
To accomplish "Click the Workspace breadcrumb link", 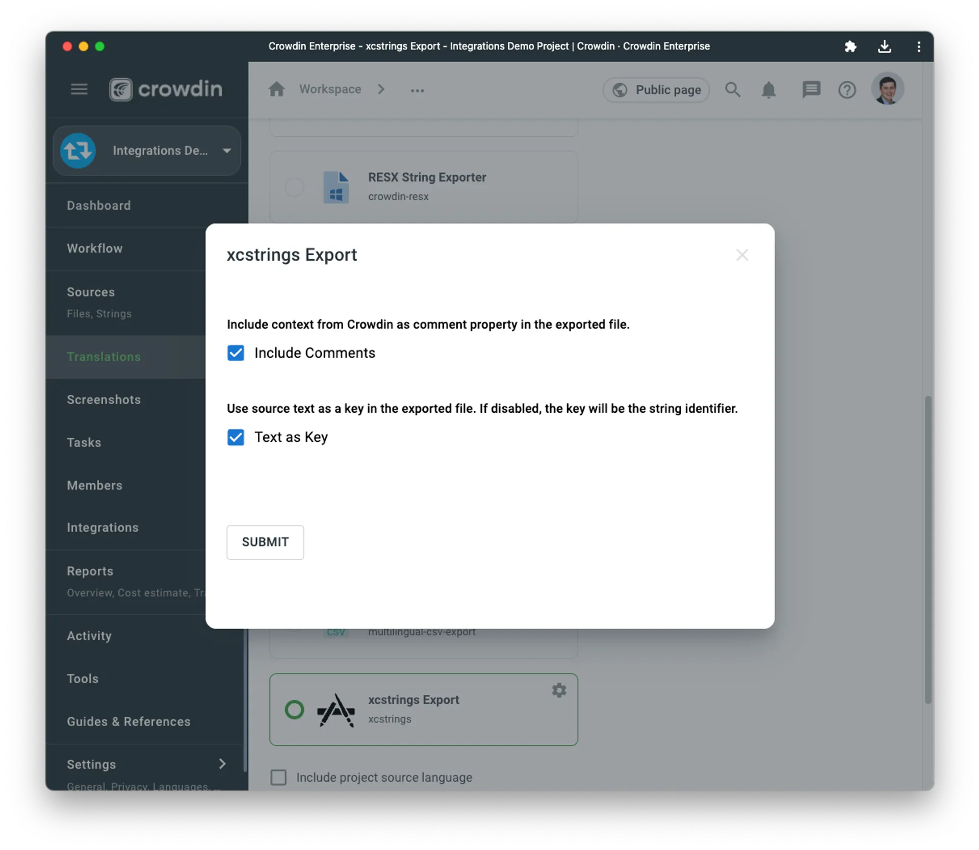I will coord(330,89).
